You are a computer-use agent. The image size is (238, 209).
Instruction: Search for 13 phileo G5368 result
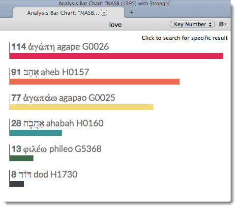click(57, 149)
